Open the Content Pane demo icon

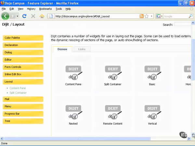73,73
